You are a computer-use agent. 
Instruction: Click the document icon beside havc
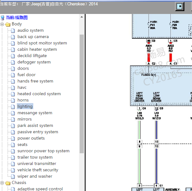[x=13, y=88]
